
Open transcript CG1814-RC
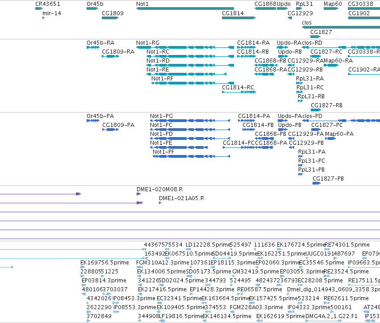coord(239,92)
